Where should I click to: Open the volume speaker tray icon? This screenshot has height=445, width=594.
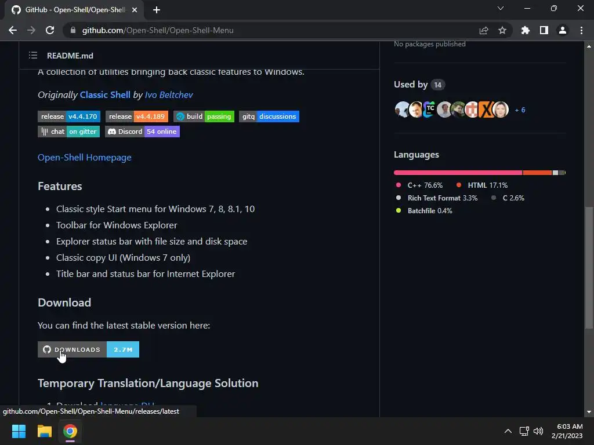538,431
